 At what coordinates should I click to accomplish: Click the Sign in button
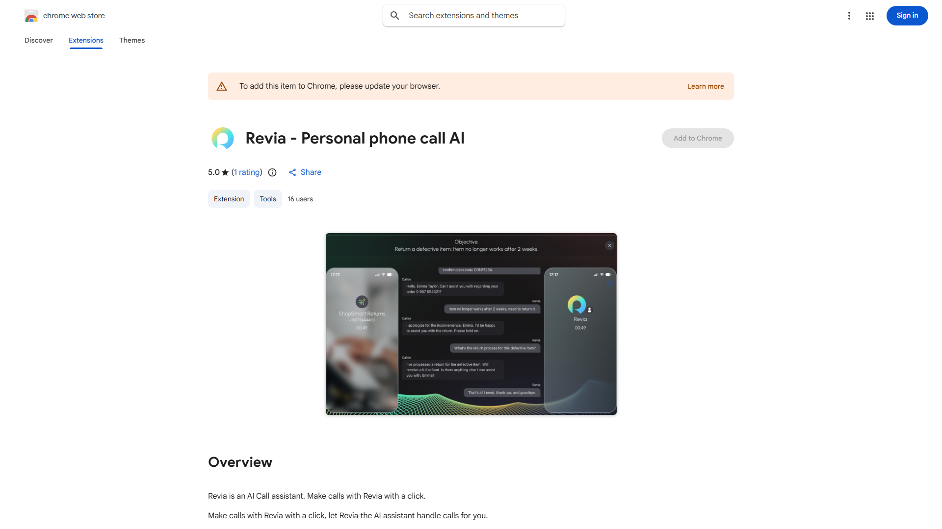(x=907, y=16)
